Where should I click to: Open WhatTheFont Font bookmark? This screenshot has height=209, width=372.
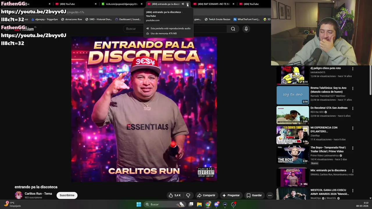coord(246,19)
